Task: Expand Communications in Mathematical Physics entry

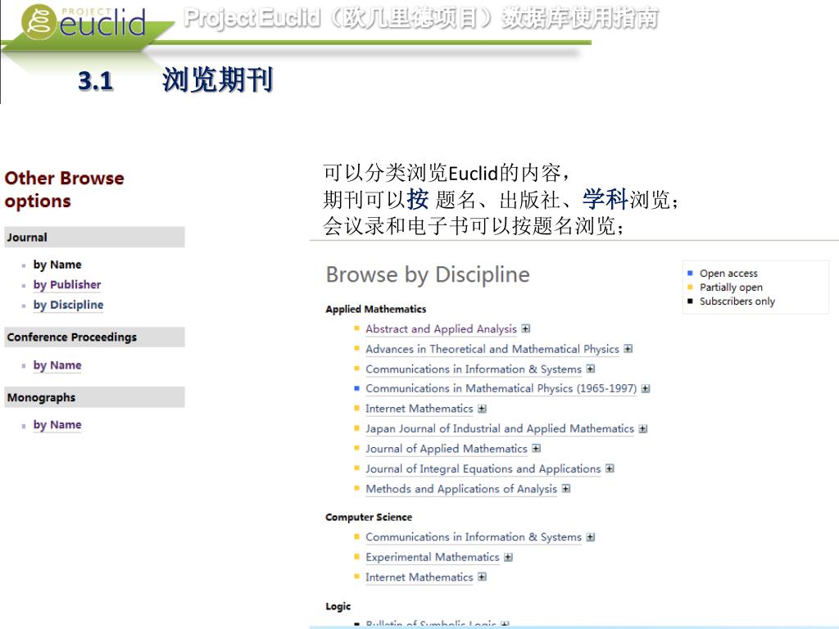Action: (x=646, y=389)
